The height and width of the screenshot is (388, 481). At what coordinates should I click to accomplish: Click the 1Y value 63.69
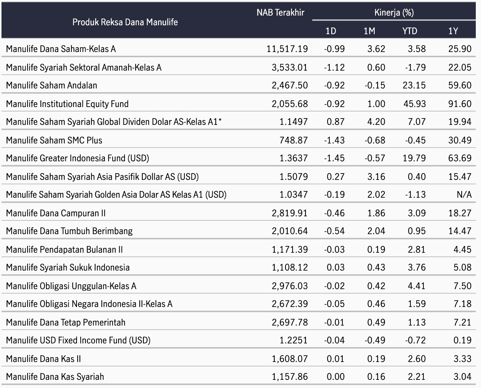coord(460,158)
